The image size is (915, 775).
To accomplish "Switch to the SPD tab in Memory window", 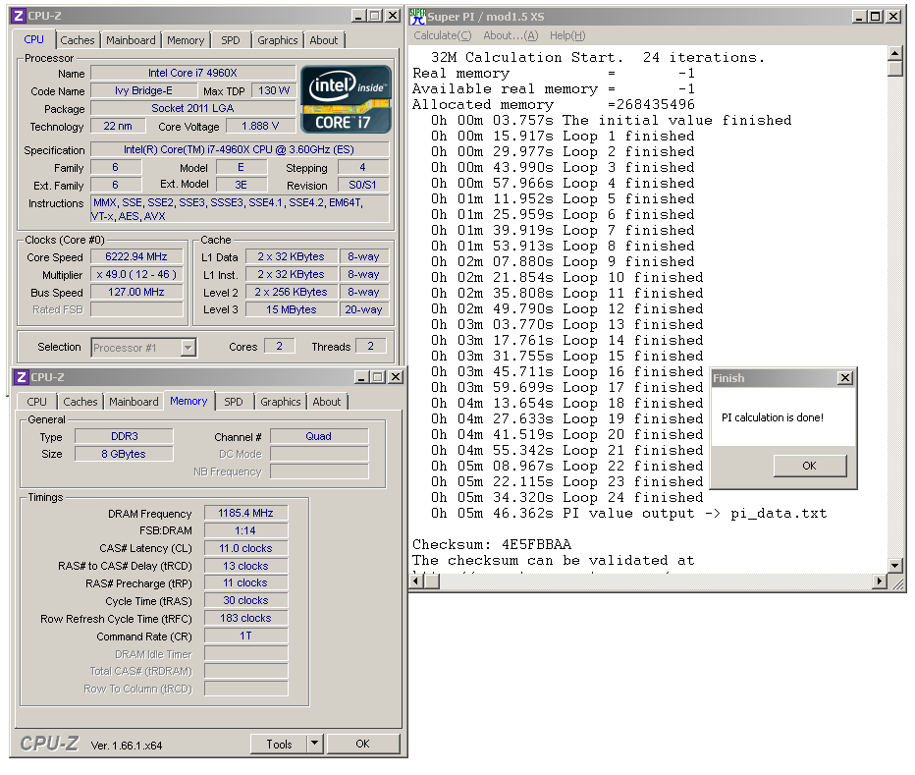I will pyautogui.click(x=234, y=402).
